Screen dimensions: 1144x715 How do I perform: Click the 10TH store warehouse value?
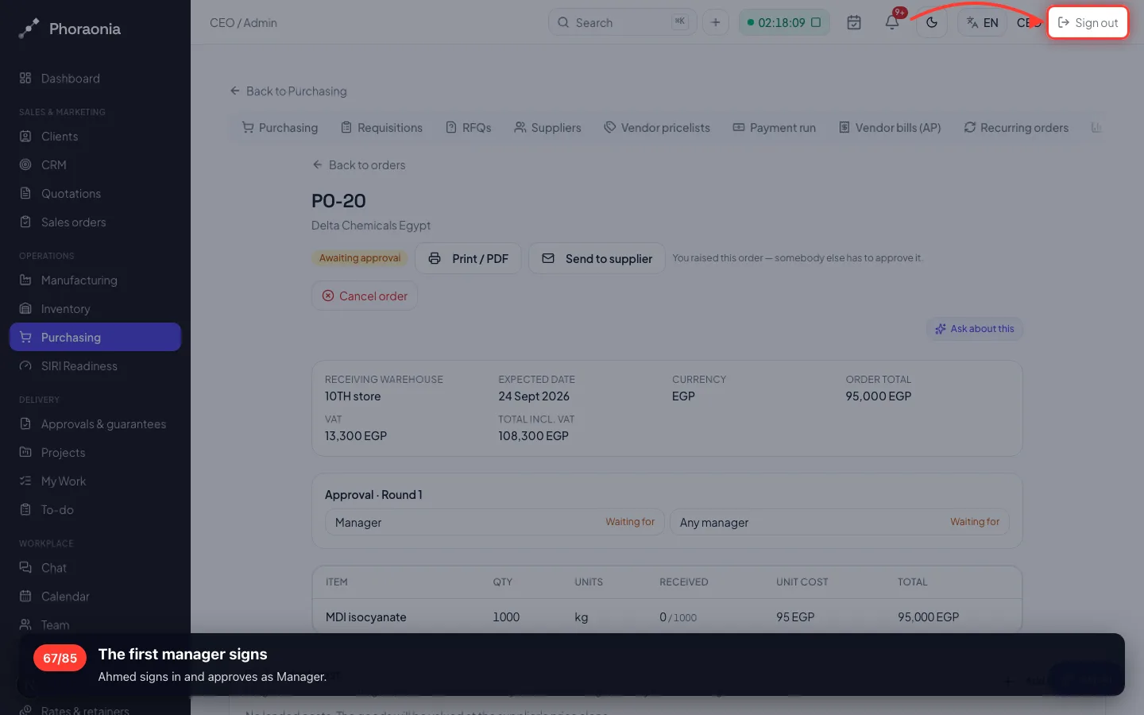coord(353,396)
